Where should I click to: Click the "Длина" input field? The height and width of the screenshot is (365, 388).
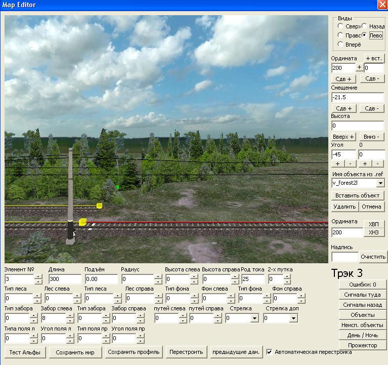(x=65, y=279)
